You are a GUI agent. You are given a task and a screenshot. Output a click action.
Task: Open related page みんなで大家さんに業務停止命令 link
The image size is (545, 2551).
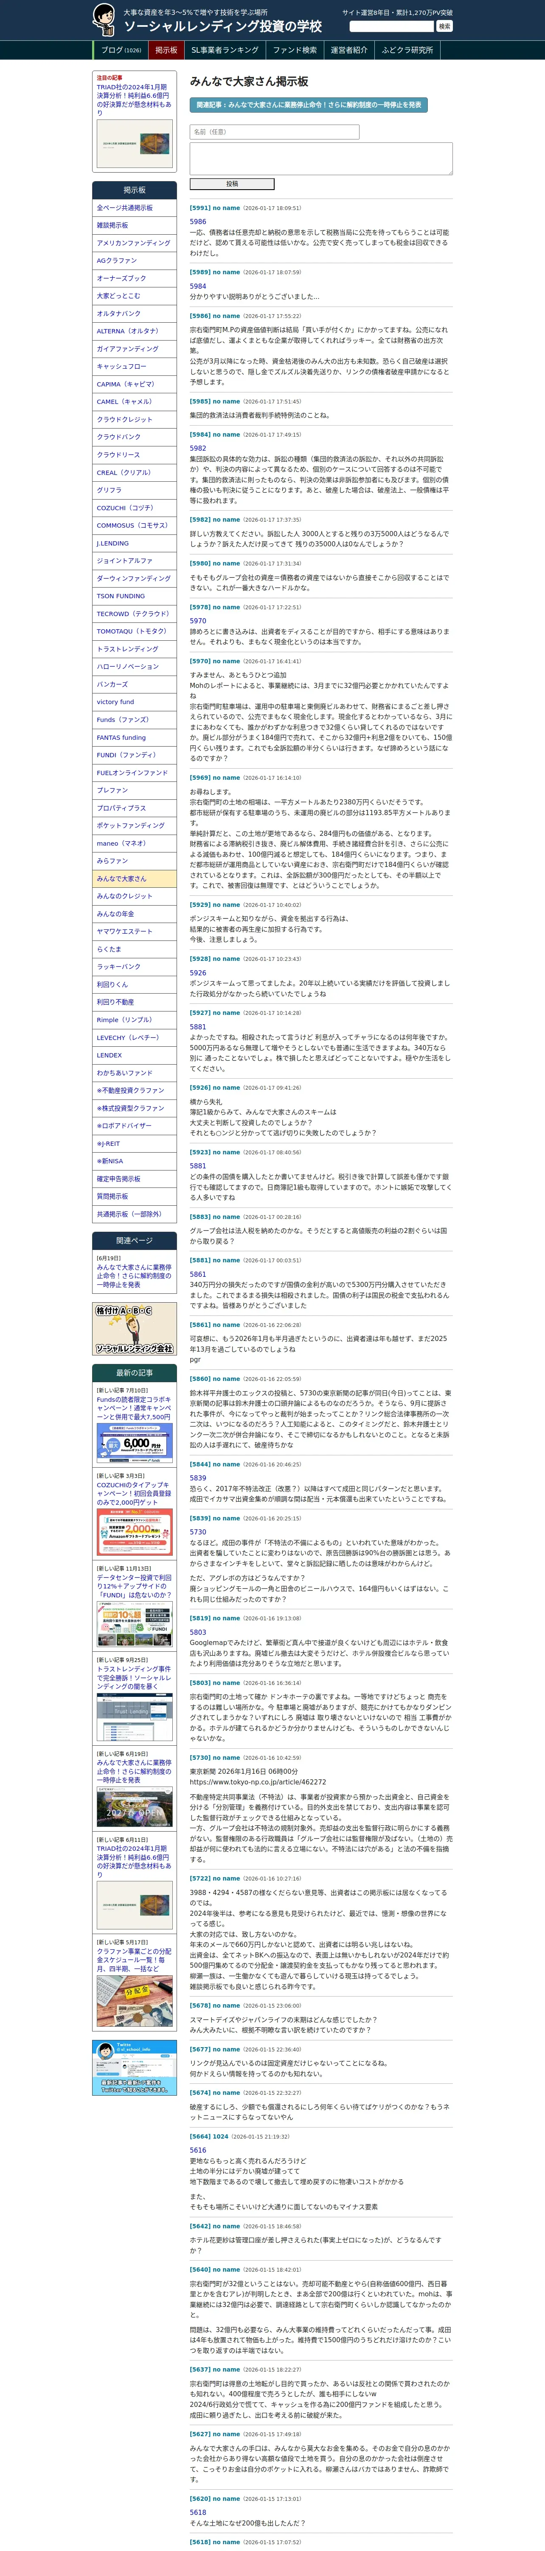click(134, 1275)
